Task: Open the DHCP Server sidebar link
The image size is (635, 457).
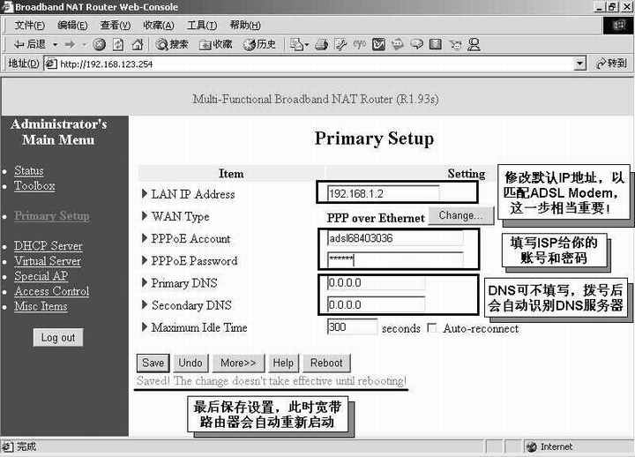Action: pyautogui.click(x=49, y=246)
